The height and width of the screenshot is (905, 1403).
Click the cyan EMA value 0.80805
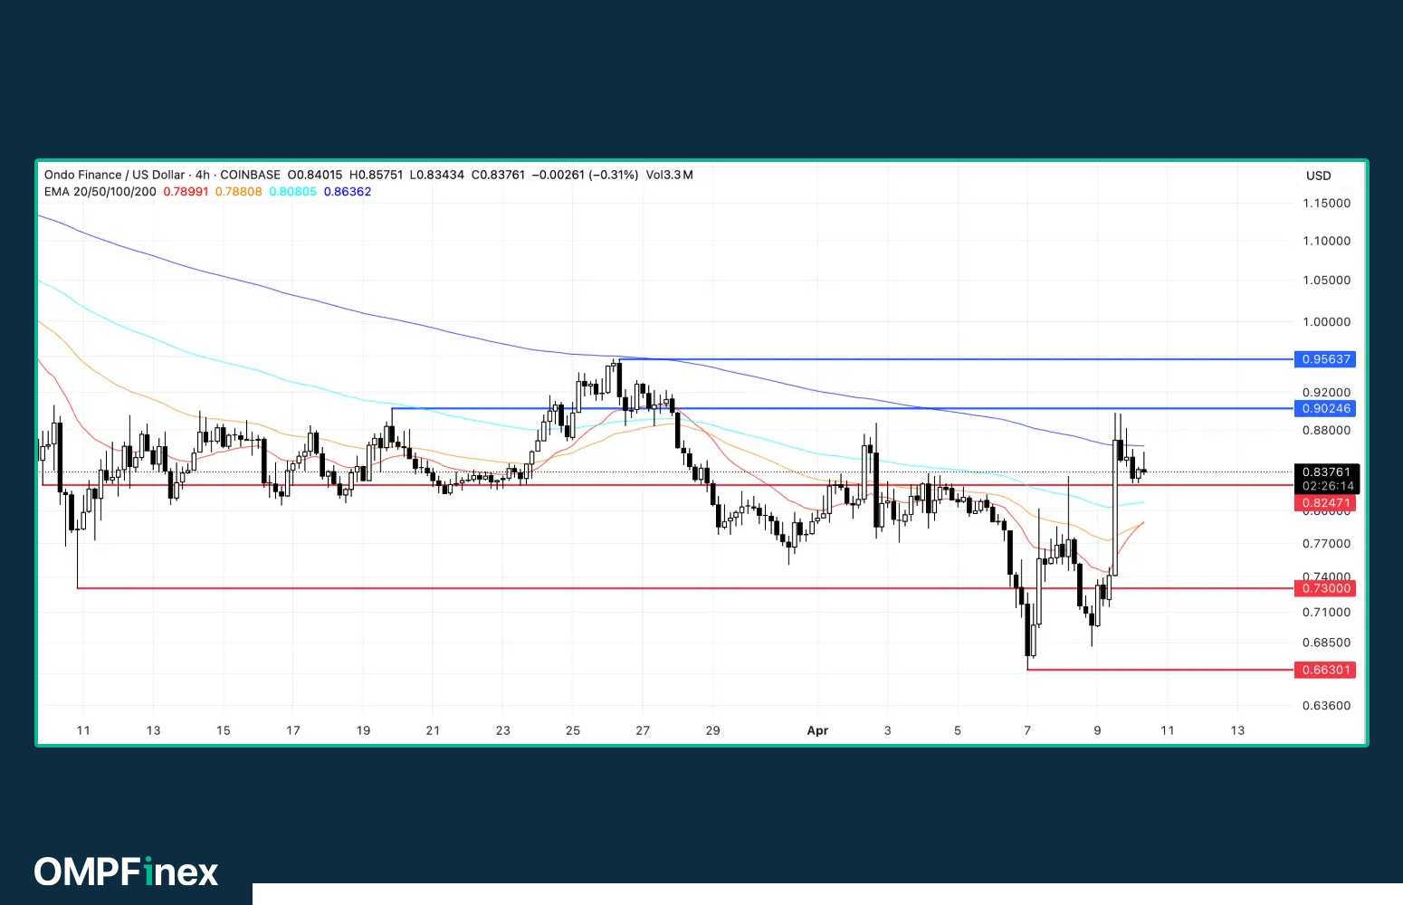click(x=292, y=192)
